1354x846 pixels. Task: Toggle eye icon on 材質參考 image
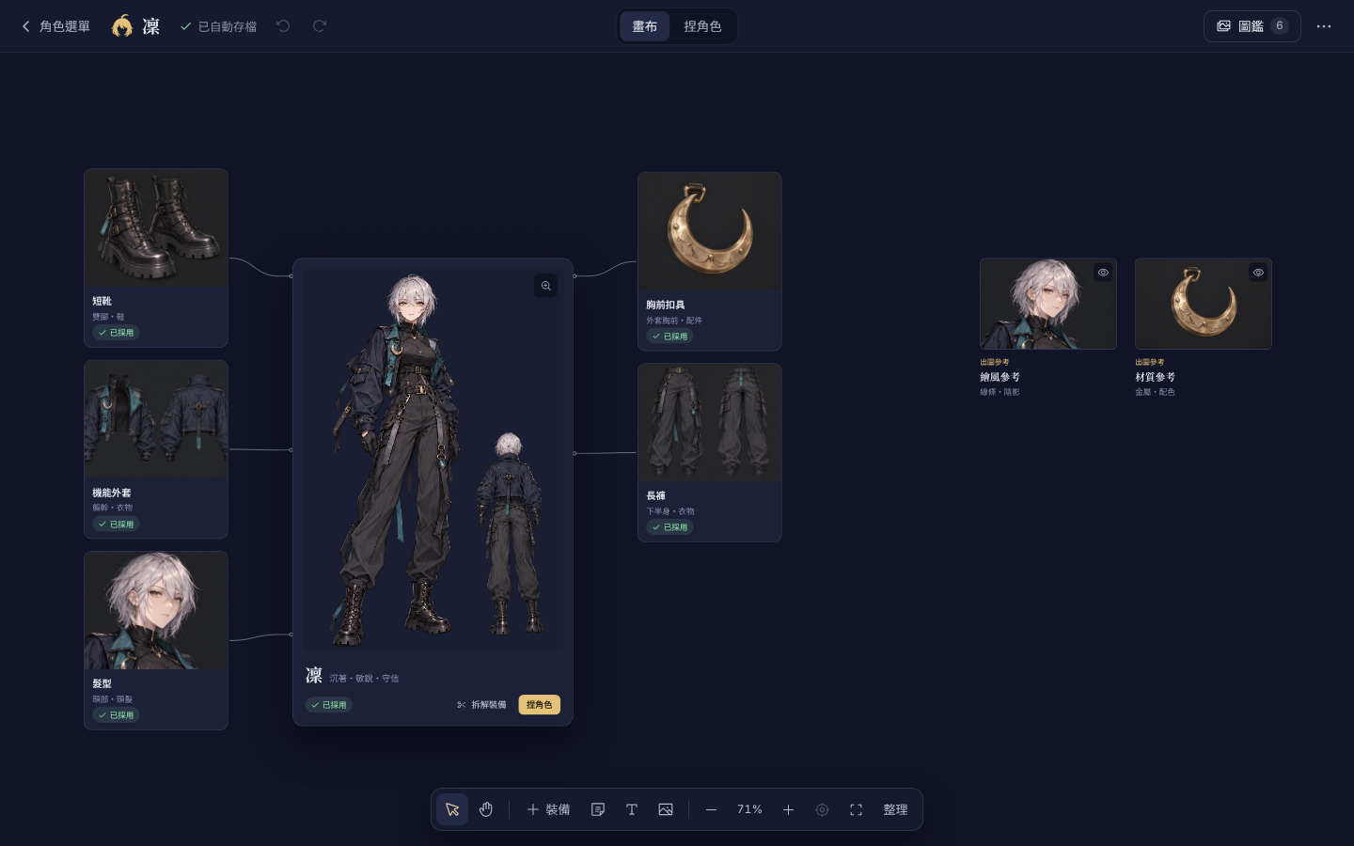(x=1258, y=273)
